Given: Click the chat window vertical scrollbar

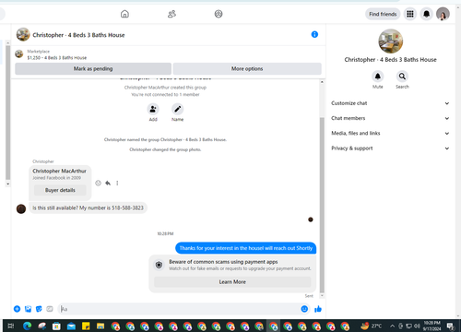Looking at the screenshot, I should coord(322,205).
